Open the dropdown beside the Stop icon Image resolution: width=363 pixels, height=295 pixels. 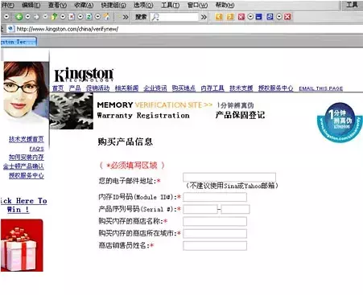click(80, 17)
